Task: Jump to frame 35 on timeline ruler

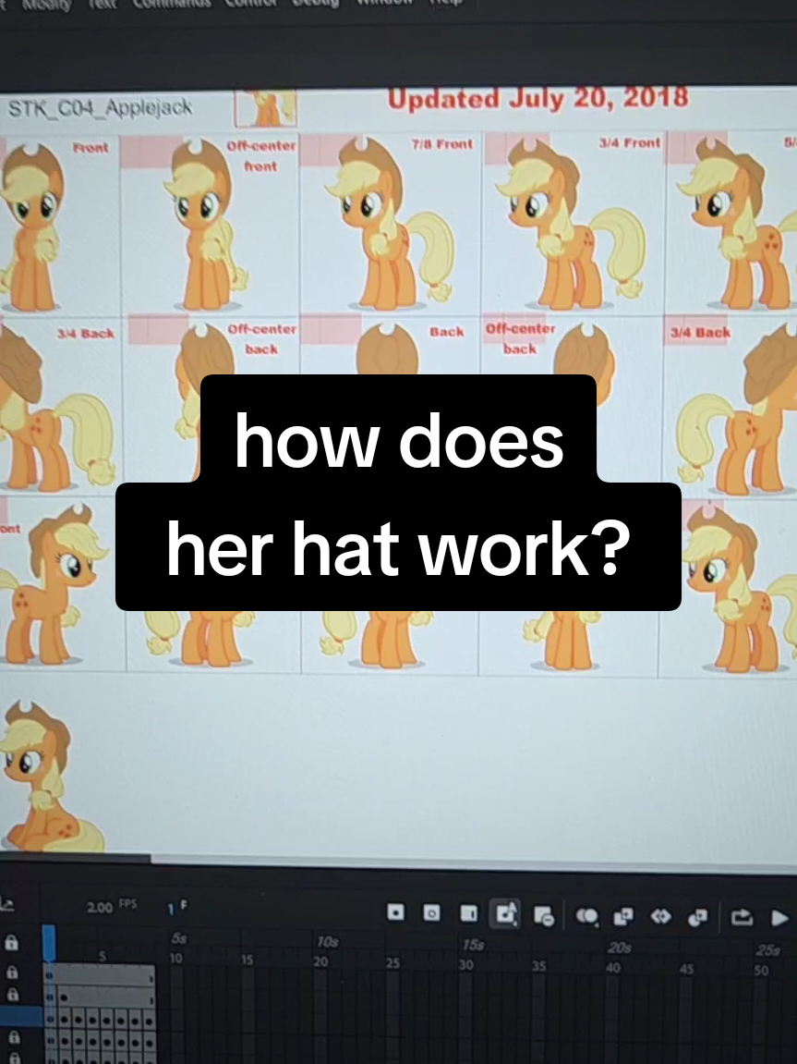Action: click(538, 966)
